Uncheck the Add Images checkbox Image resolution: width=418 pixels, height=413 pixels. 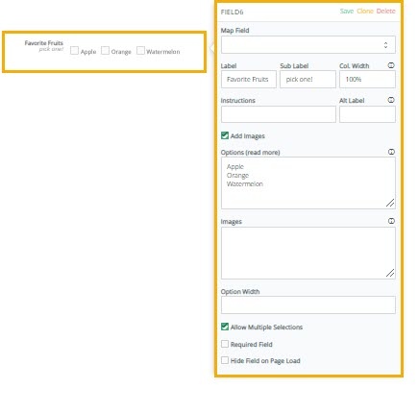(225, 135)
